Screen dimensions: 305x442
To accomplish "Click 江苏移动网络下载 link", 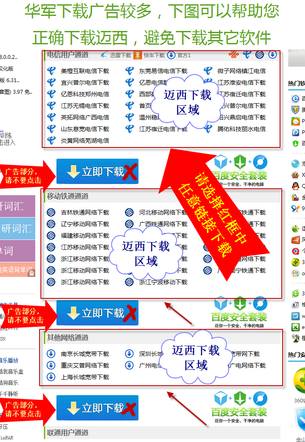I will [x=85, y=247].
